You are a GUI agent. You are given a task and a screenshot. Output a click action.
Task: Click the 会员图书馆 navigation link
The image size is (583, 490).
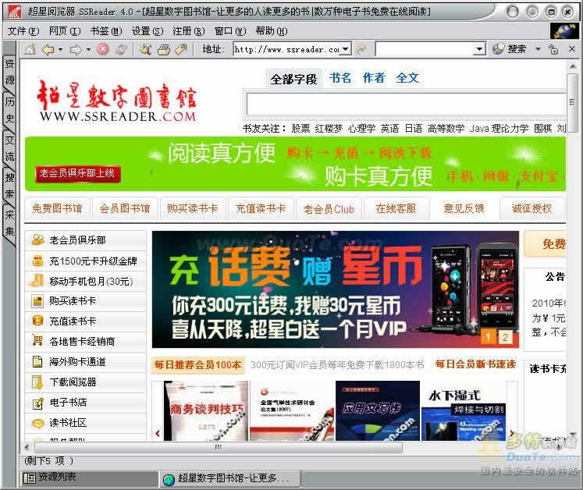(125, 208)
